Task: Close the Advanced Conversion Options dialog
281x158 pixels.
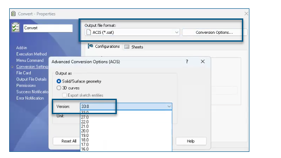Action: click(x=203, y=61)
